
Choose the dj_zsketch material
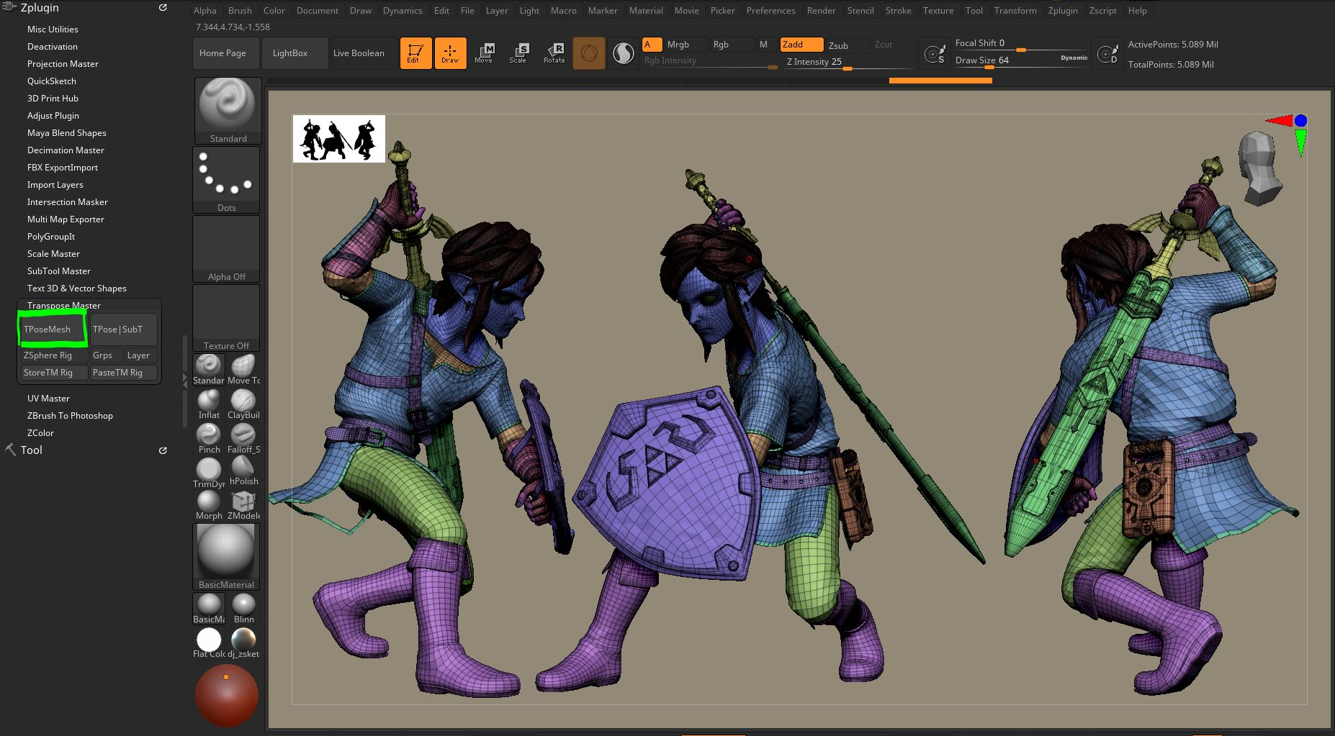point(243,643)
